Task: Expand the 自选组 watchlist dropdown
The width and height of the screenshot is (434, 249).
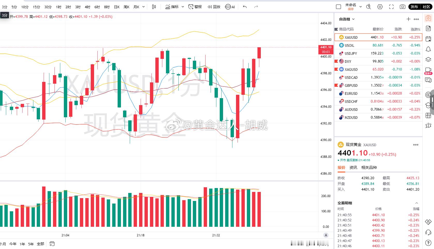Action: click(347, 19)
